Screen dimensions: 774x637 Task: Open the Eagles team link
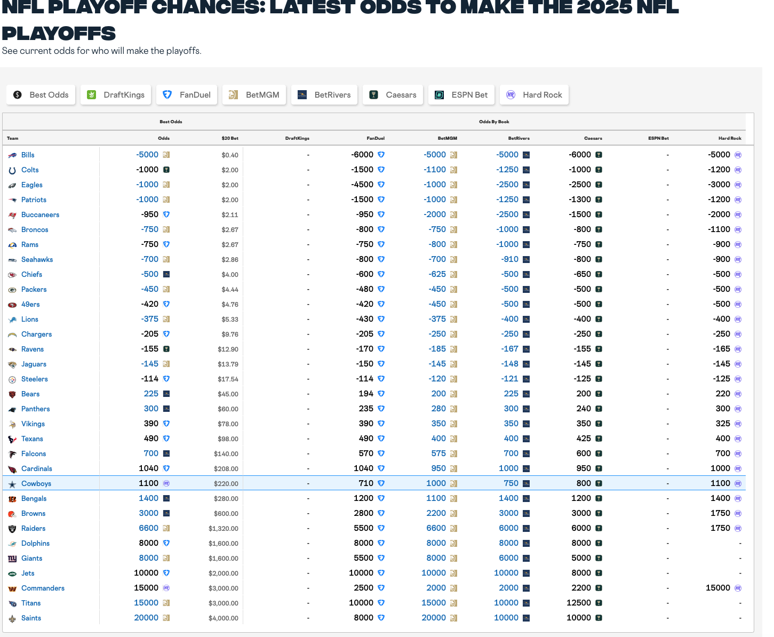[x=32, y=185]
